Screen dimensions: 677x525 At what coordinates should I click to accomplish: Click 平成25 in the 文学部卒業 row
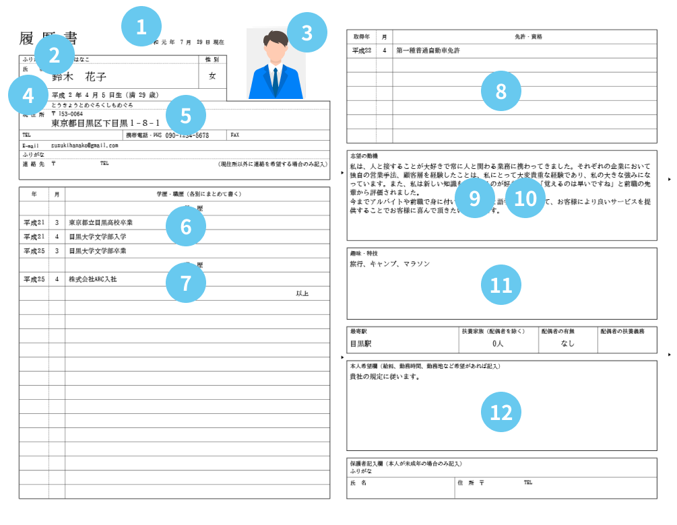coord(34,251)
